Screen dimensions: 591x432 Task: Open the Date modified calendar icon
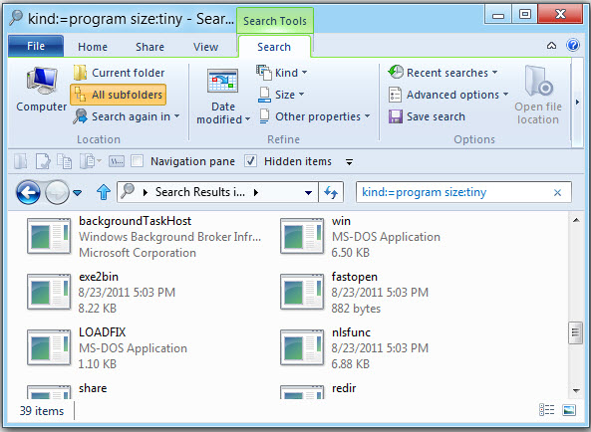pyautogui.click(x=222, y=81)
